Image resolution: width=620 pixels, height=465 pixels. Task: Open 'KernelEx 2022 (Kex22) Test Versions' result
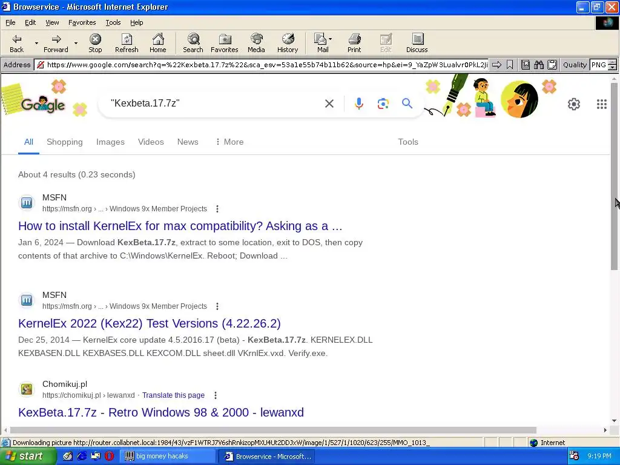pyautogui.click(x=150, y=323)
